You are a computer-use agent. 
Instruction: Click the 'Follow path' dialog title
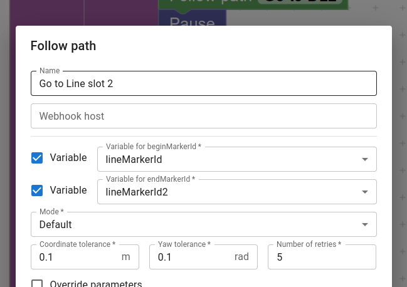coord(63,46)
